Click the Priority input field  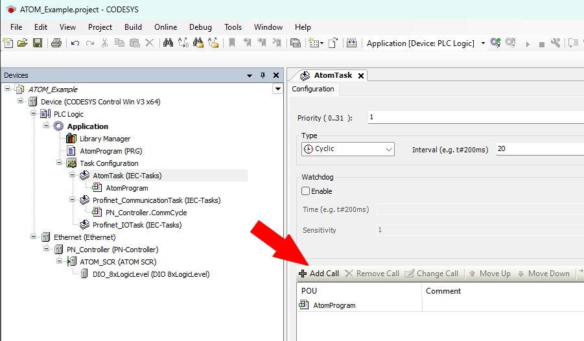tap(476, 117)
